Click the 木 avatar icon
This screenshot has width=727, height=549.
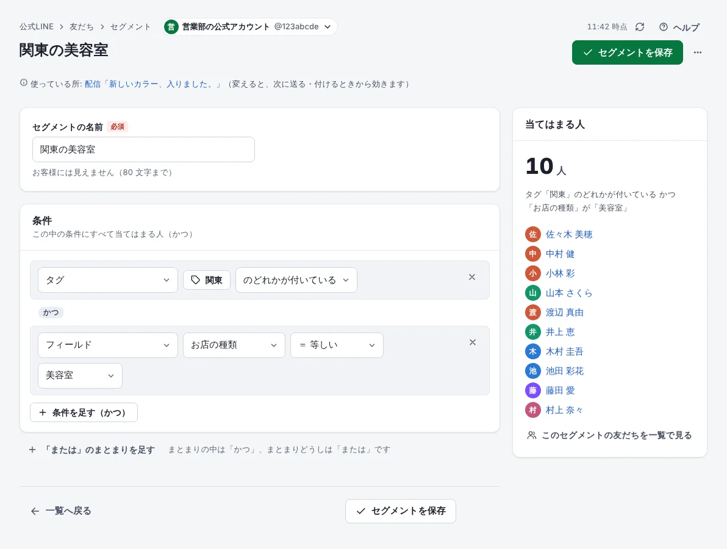coord(532,351)
